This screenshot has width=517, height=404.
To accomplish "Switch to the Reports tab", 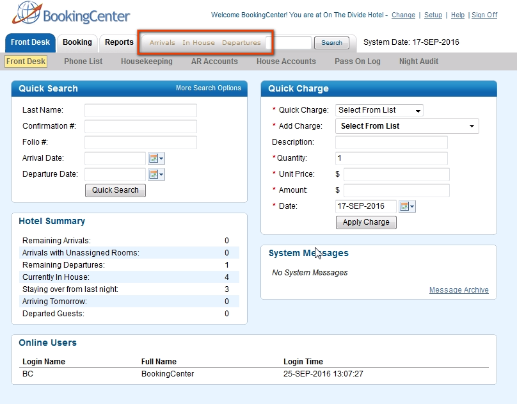I will point(119,42).
